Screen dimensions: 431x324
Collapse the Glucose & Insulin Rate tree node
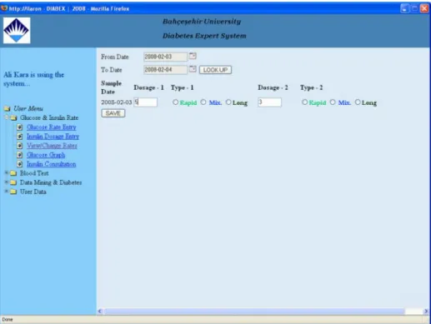click(7, 117)
